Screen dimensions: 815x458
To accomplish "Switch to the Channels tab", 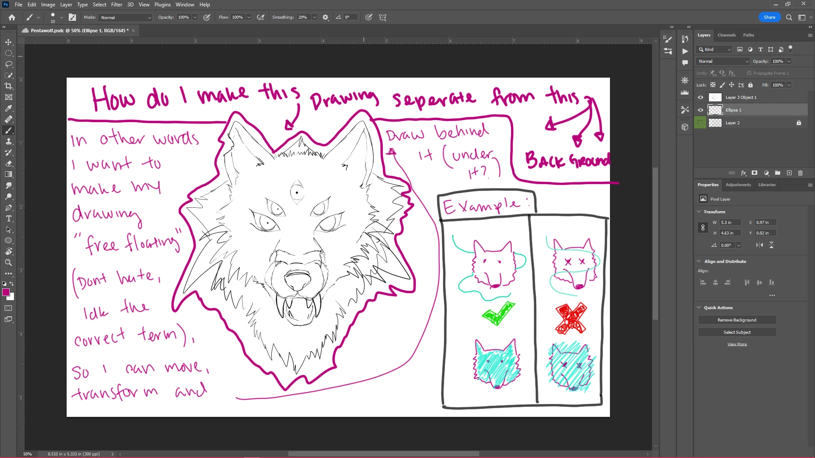I will pos(726,35).
